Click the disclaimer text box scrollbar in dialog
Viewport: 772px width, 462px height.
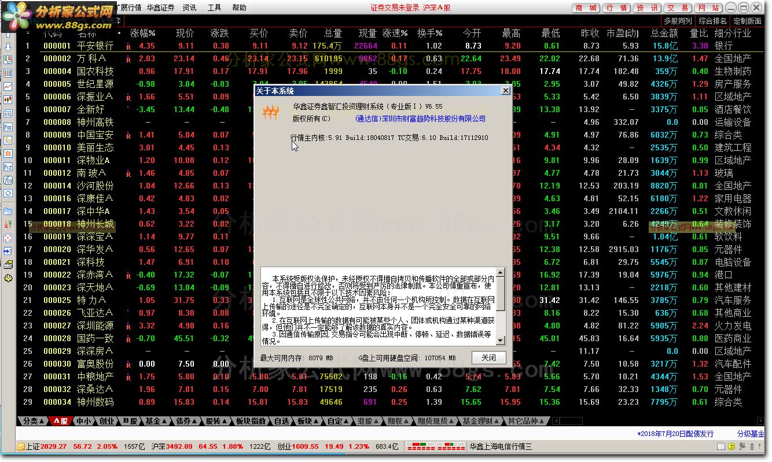pos(501,306)
